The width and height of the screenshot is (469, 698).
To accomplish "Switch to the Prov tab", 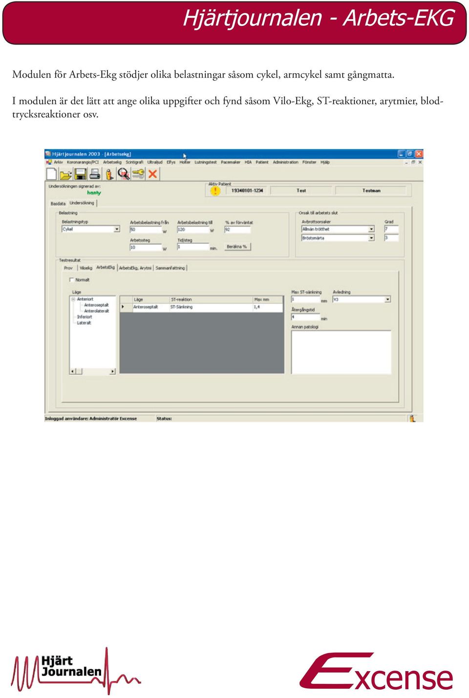I will tap(68, 268).
